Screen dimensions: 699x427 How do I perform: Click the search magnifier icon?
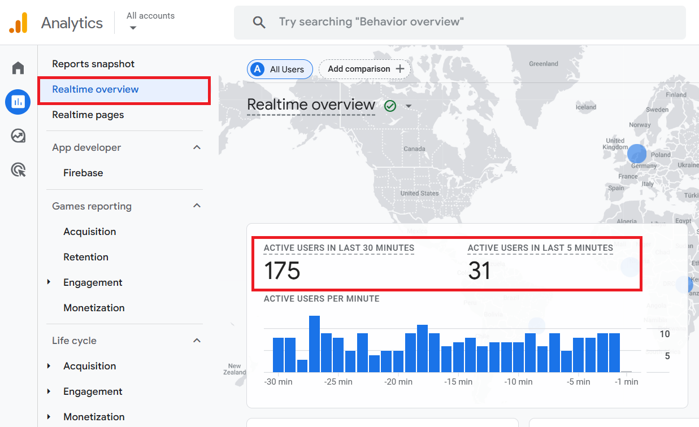[259, 22]
